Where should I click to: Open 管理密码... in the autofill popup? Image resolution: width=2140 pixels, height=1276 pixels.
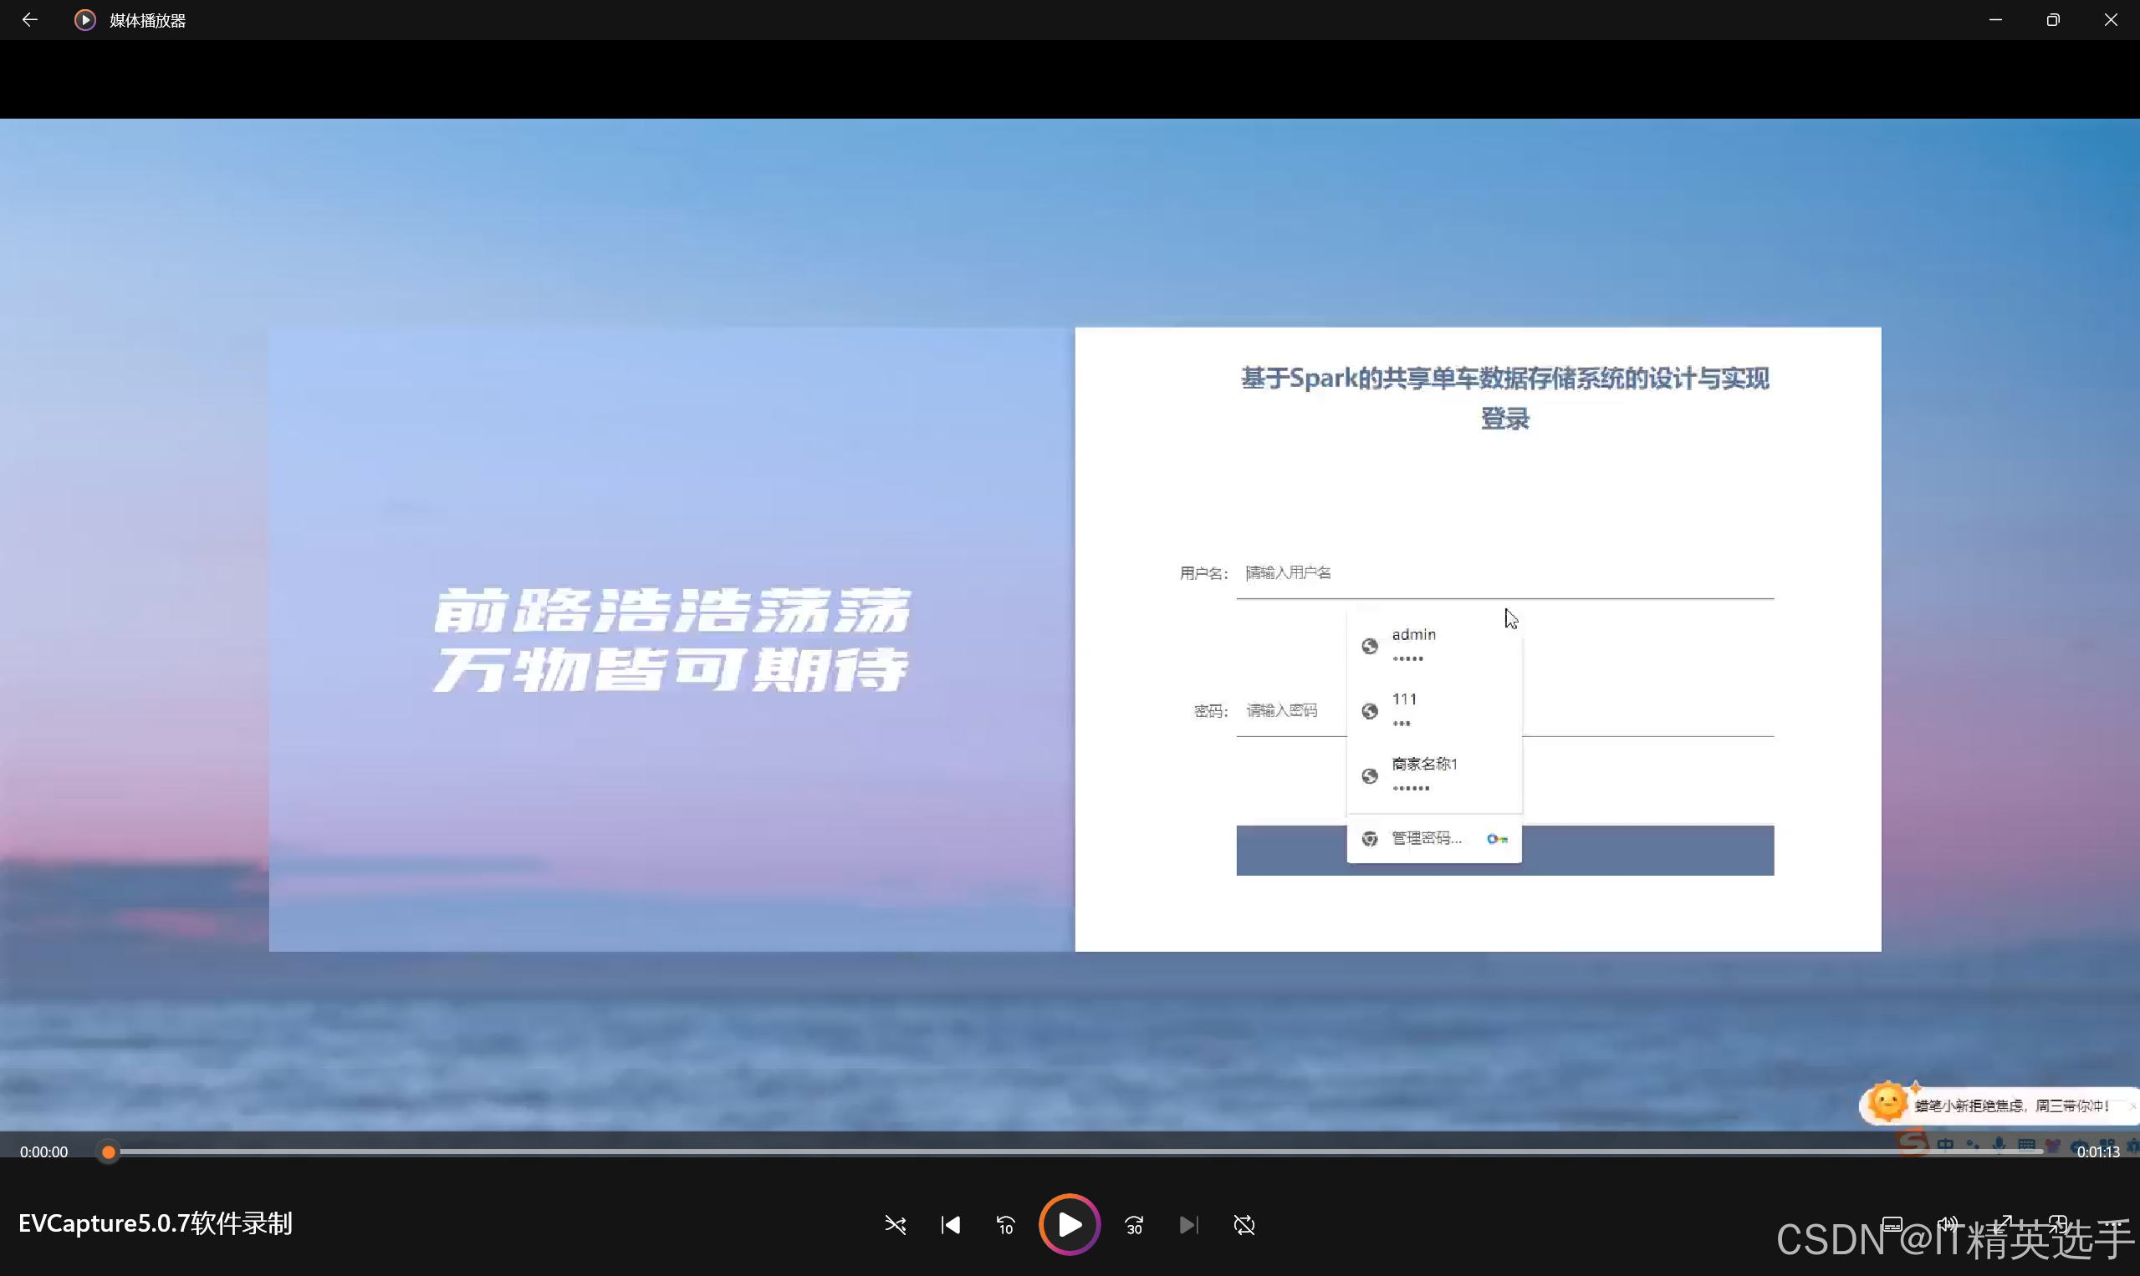[1434, 838]
